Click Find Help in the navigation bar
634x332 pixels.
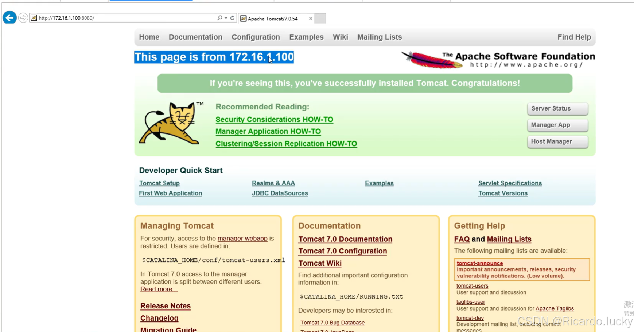coord(574,37)
